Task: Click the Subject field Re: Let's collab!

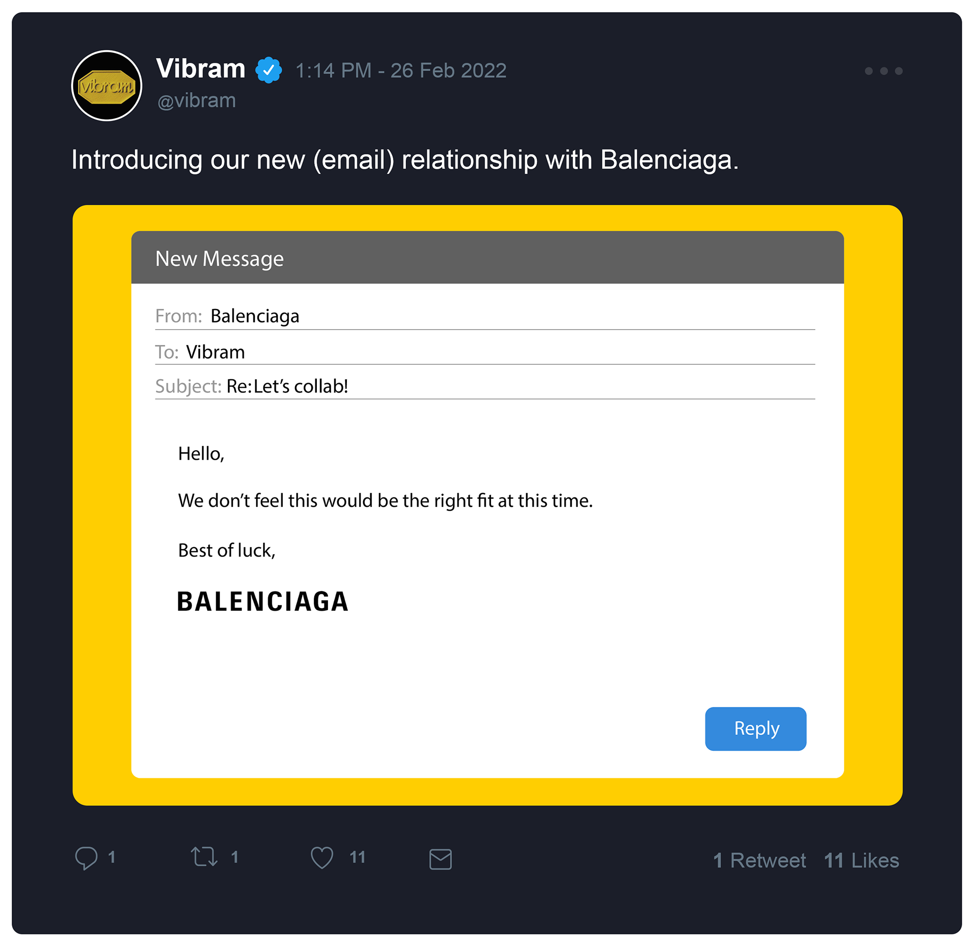Action: 287,386
